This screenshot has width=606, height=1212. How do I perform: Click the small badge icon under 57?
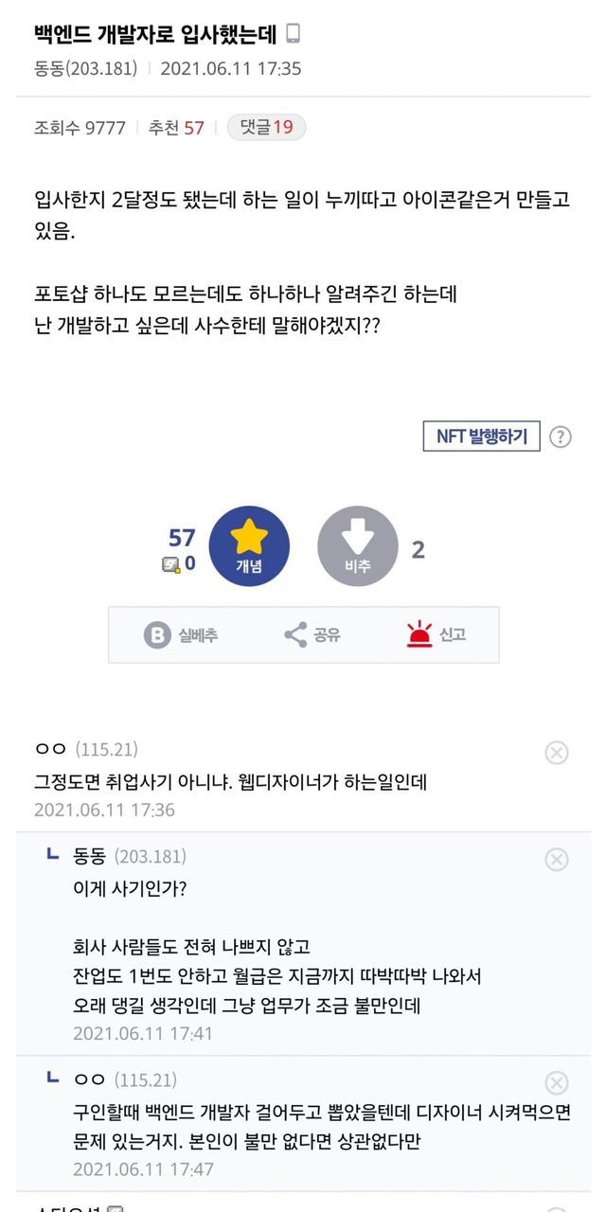click(170, 564)
